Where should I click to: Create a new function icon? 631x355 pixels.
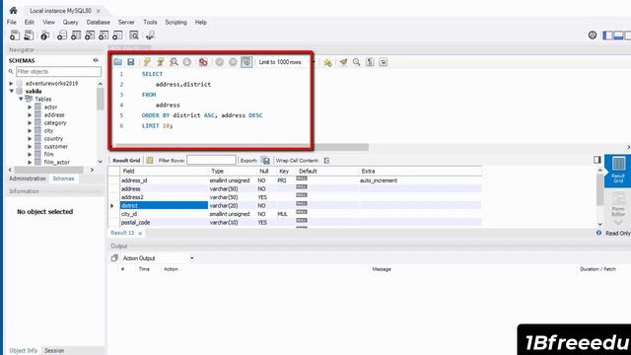[117, 35]
